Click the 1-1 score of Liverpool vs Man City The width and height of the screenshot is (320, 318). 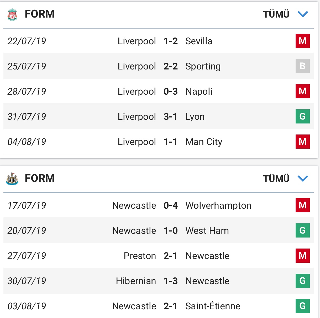pos(171,142)
